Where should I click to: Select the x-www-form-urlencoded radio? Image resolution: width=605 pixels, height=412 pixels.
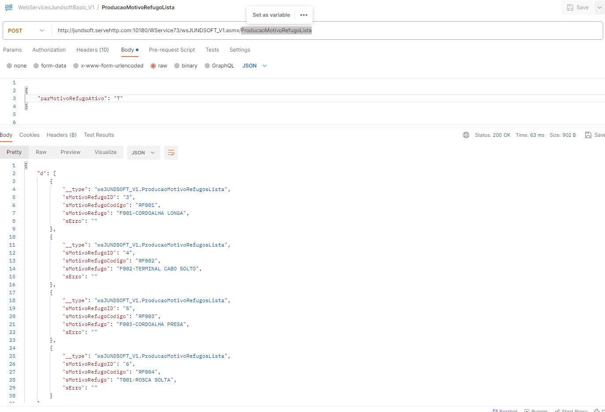(x=76, y=66)
